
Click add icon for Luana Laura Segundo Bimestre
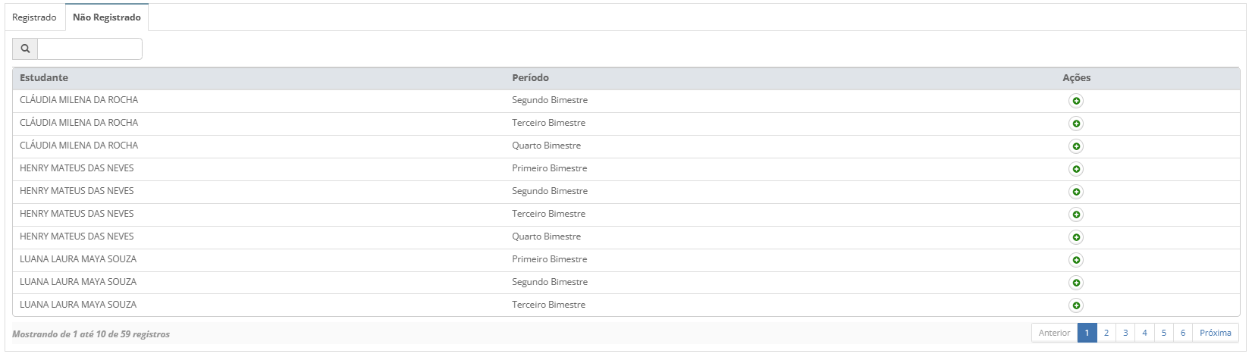[1076, 283]
